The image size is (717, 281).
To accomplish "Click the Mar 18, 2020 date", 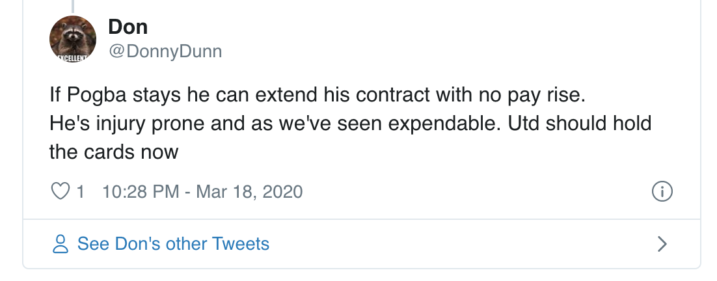I will [249, 192].
